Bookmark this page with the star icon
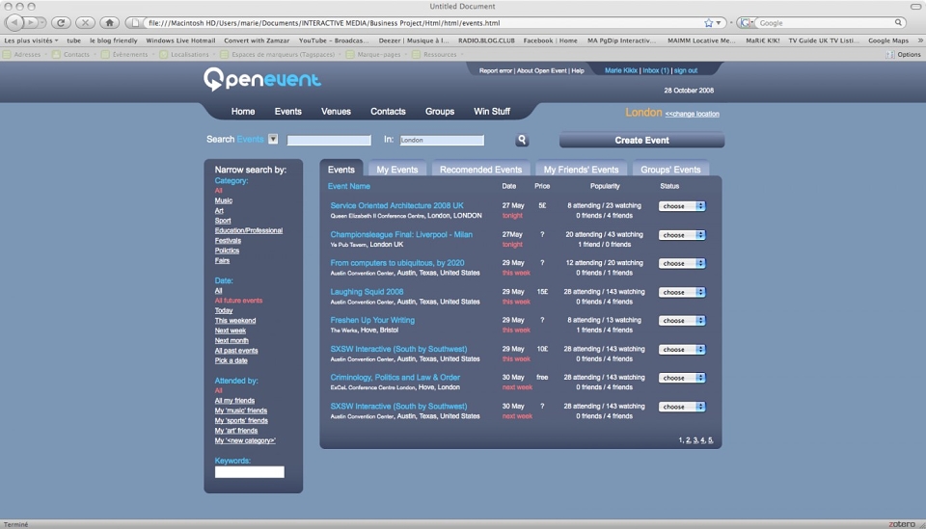The image size is (926, 529). [708, 22]
